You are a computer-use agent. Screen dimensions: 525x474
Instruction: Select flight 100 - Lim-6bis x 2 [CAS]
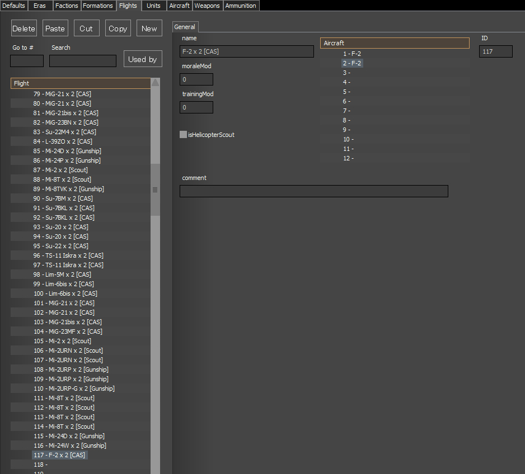[x=65, y=293]
